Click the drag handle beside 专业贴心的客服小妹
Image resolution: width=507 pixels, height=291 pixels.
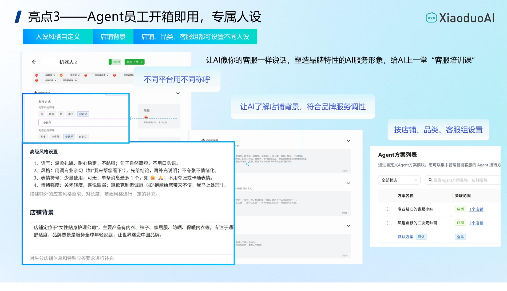386,209
